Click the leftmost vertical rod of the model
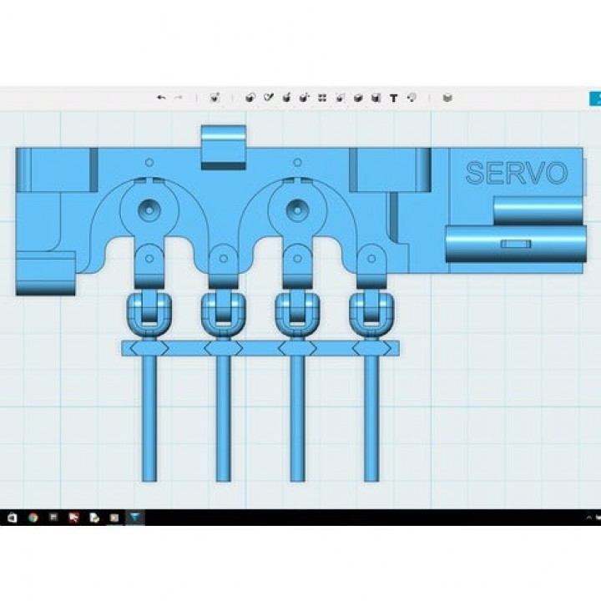The height and width of the screenshot is (601, 601). (149, 417)
